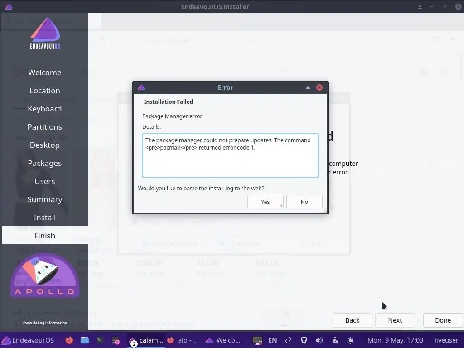Switch to calamares installer taskbar entry
The height and width of the screenshot is (348, 464).
[x=146, y=340]
